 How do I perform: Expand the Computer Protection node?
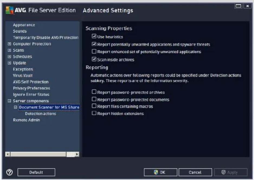pyautogui.click(x=9, y=44)
